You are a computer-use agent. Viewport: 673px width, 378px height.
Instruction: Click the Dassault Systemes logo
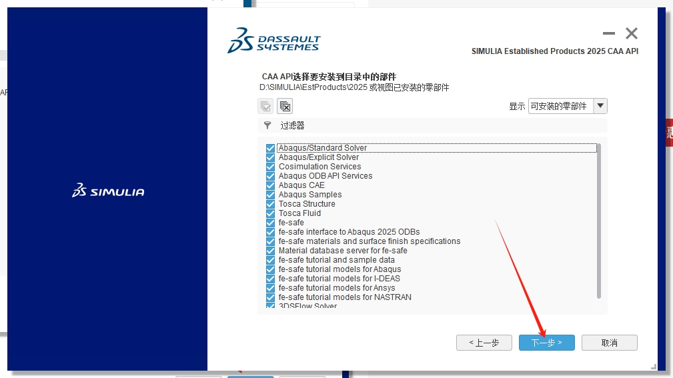click(x=274, y=40)
